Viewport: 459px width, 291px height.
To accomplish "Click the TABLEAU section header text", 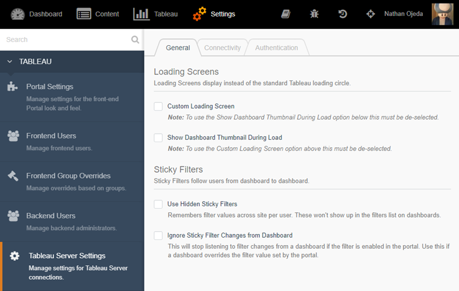I will pyautogui.click(x=35, y=62).
